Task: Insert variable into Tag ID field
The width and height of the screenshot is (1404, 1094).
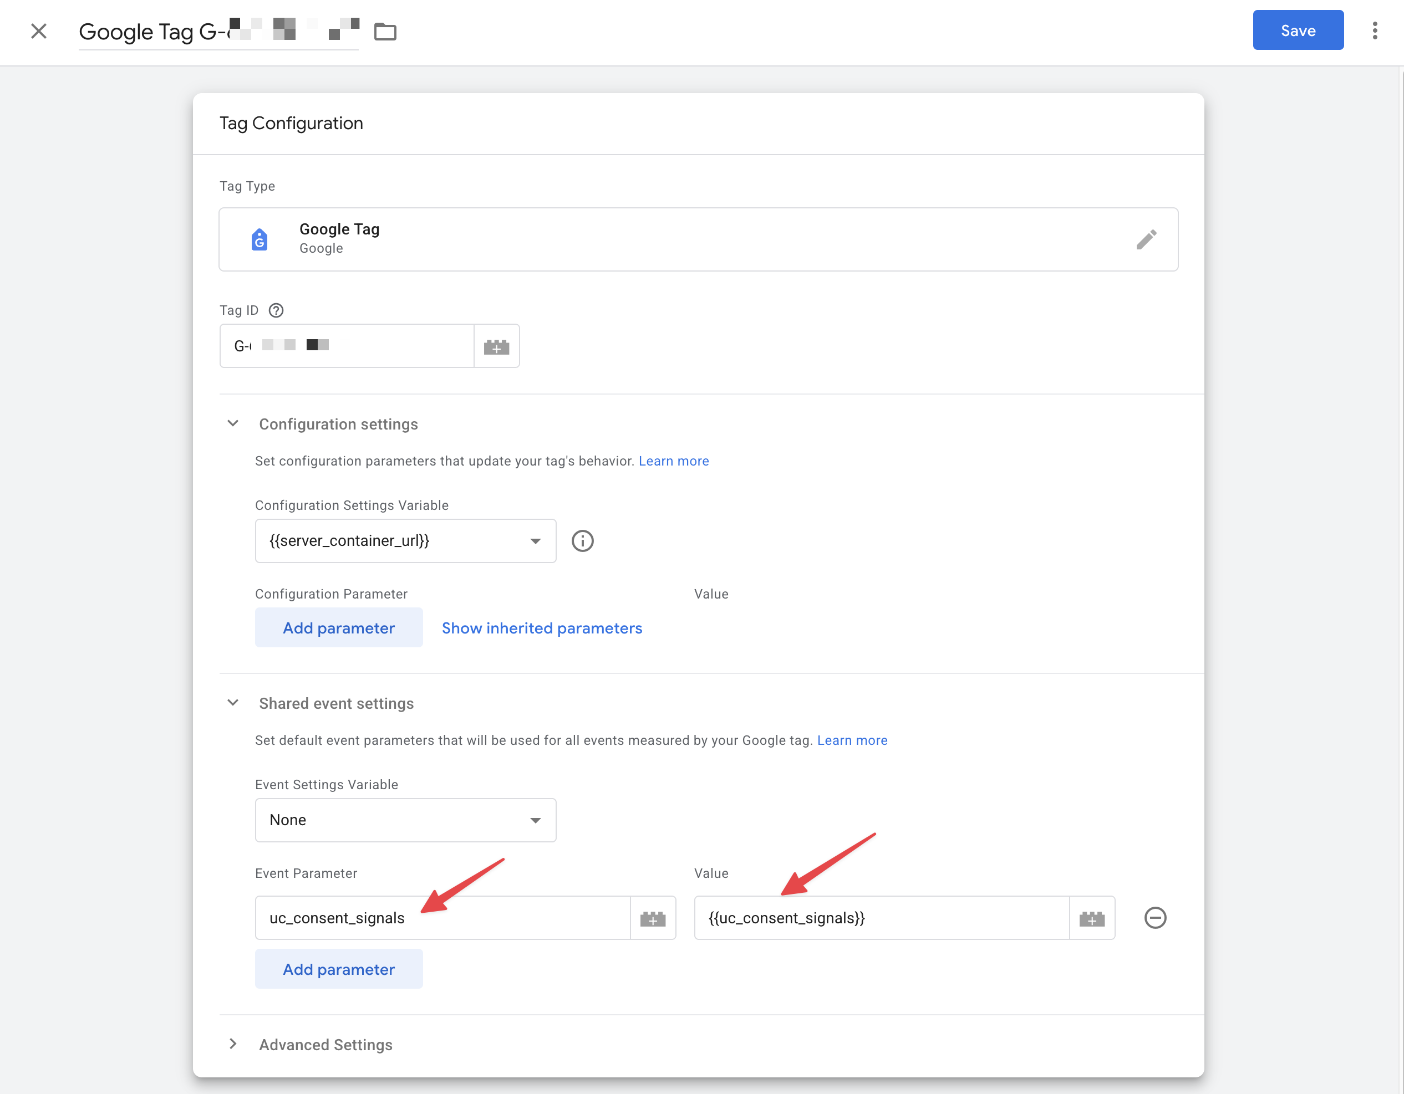Action: pyautogui.click(x=496, y=346)
